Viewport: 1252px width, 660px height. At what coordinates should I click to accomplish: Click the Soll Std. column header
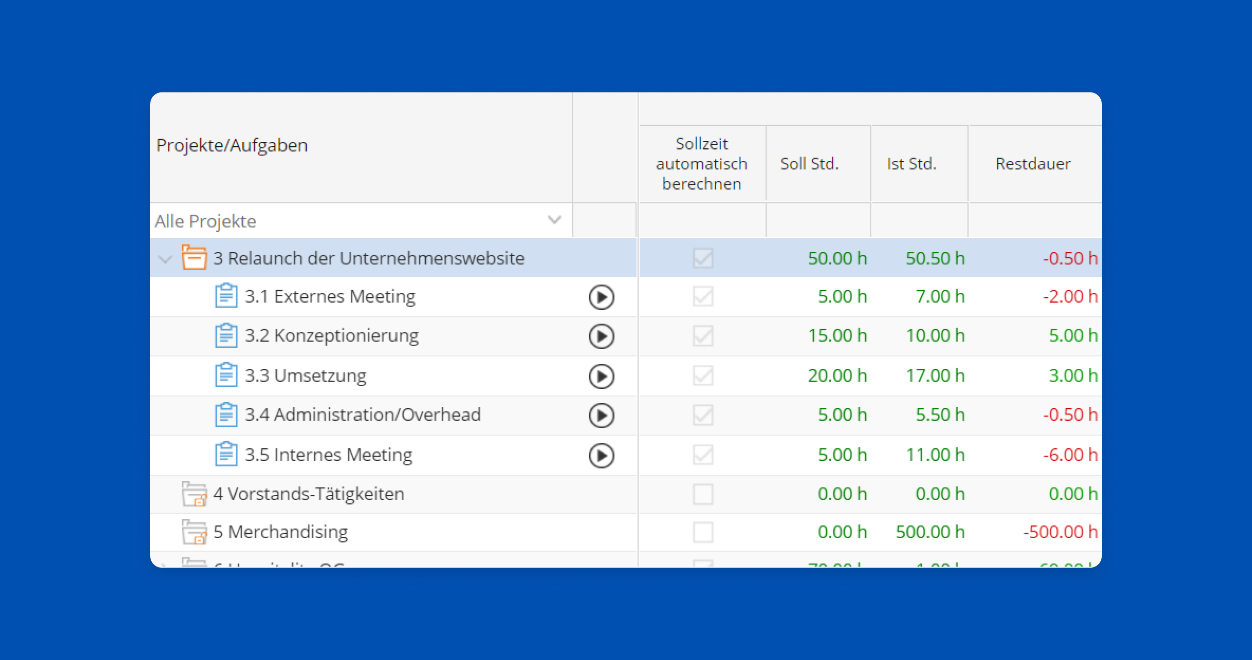click(809, 164)
